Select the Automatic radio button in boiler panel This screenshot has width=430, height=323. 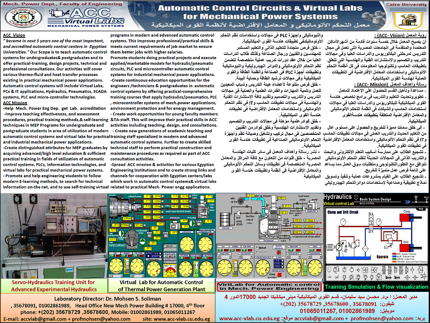click(257, 252)
